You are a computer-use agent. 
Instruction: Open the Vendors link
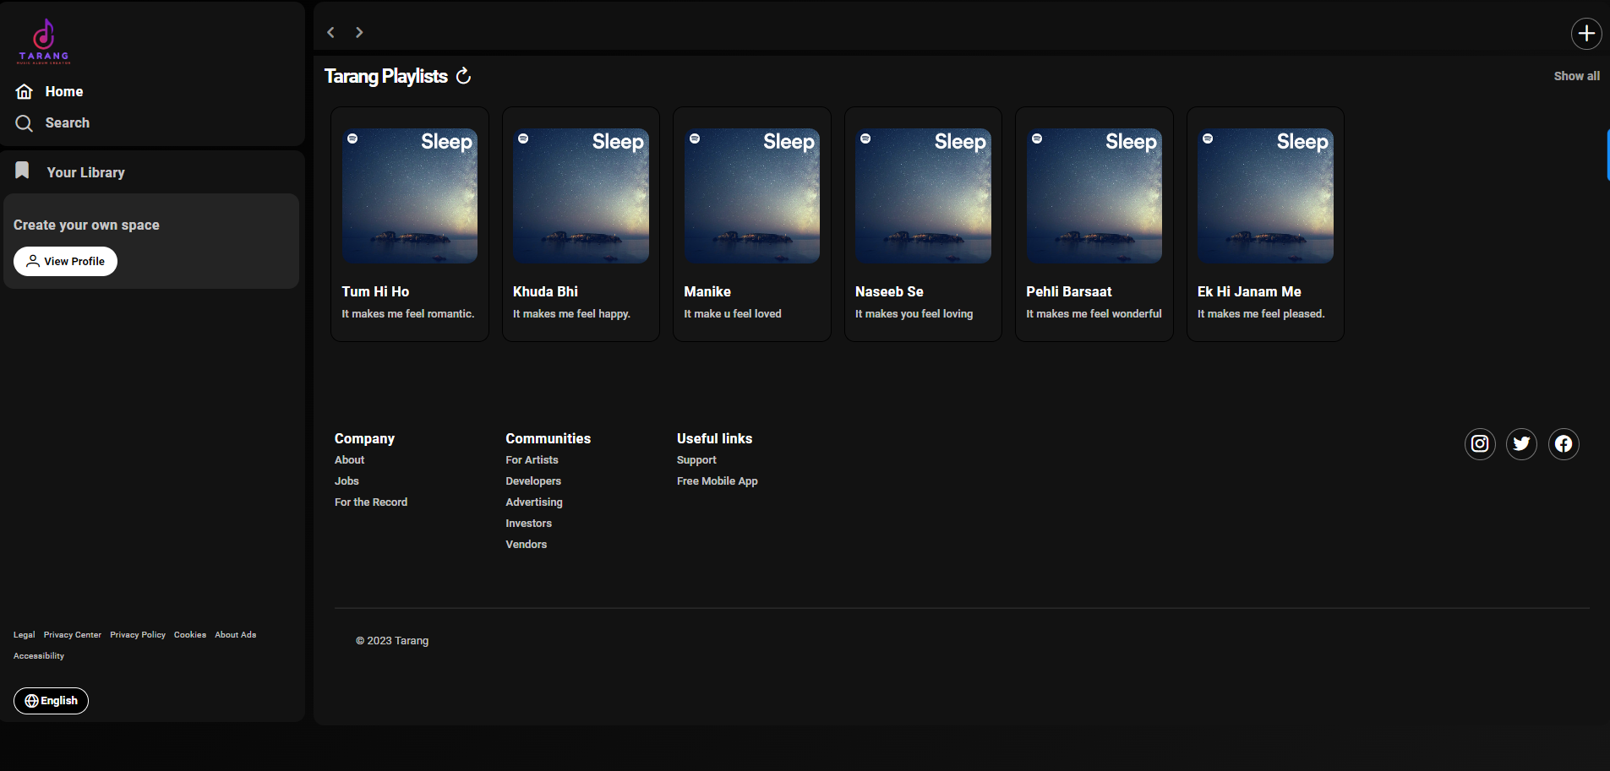point(526,545)
